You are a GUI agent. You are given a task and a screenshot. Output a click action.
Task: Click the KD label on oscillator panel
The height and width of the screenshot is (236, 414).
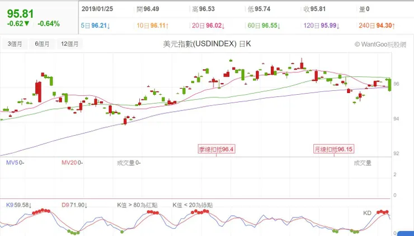(x=368, y=212)
